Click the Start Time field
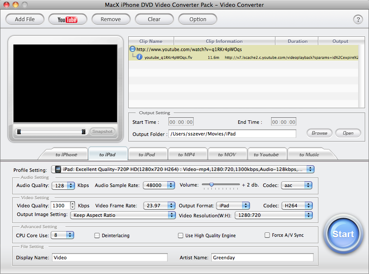Image resolution: width=369 pixels, height=274 pixels. [181, 122]
